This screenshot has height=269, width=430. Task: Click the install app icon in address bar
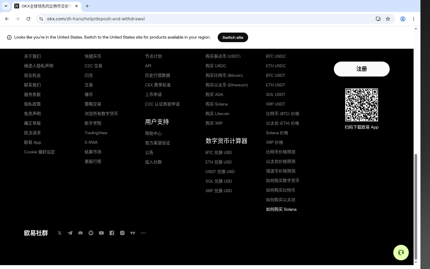click(x=378, y=19)
